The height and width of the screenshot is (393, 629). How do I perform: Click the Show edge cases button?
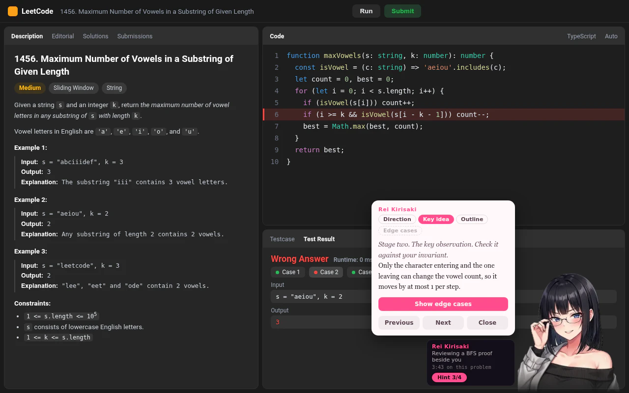point(443,304)
